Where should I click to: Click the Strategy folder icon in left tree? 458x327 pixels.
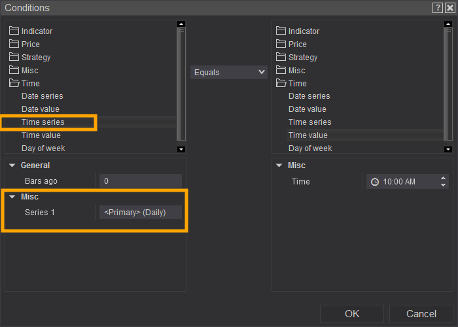(14, 57)
